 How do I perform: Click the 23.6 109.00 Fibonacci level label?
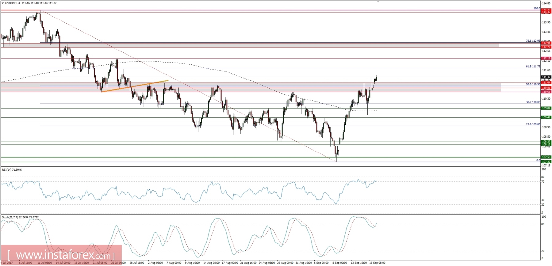point(533,124)
